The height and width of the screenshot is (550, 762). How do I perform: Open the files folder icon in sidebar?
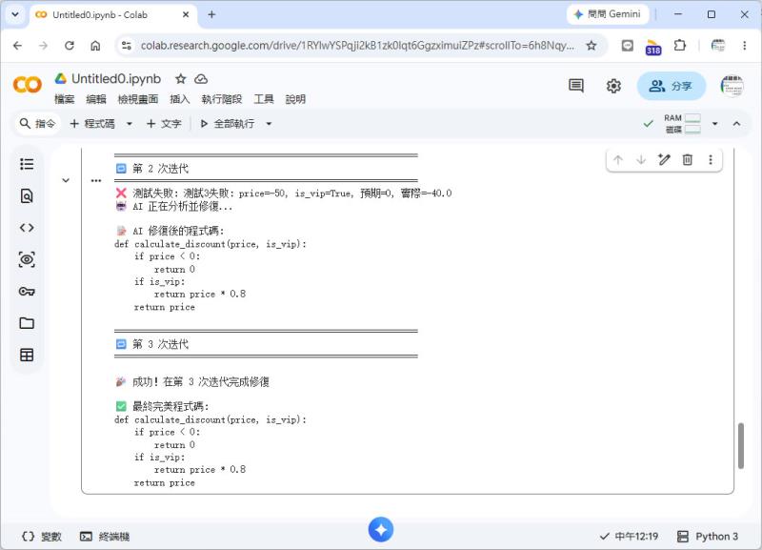pyautogui.click(x=27, y=323)
